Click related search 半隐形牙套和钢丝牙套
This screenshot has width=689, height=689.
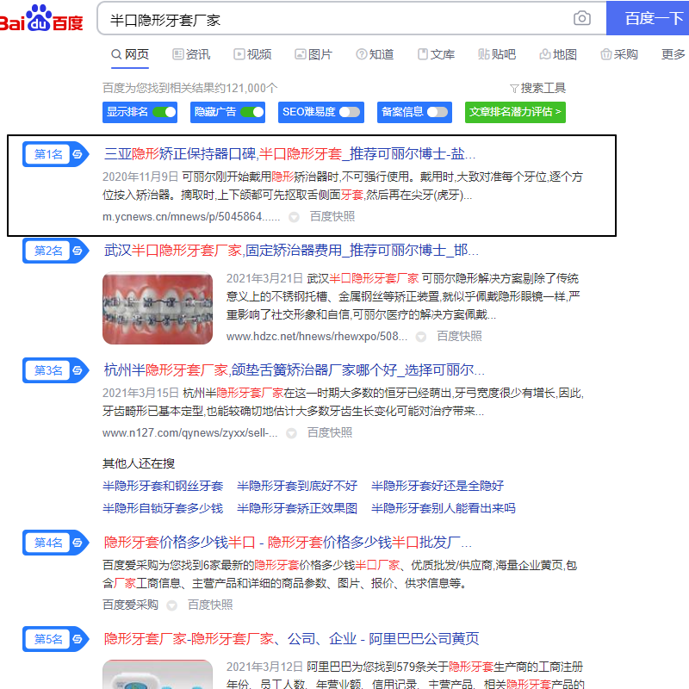[163, 486]
